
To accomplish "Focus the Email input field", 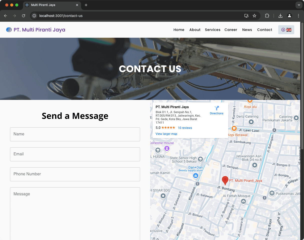I will [x=75, y=154].
